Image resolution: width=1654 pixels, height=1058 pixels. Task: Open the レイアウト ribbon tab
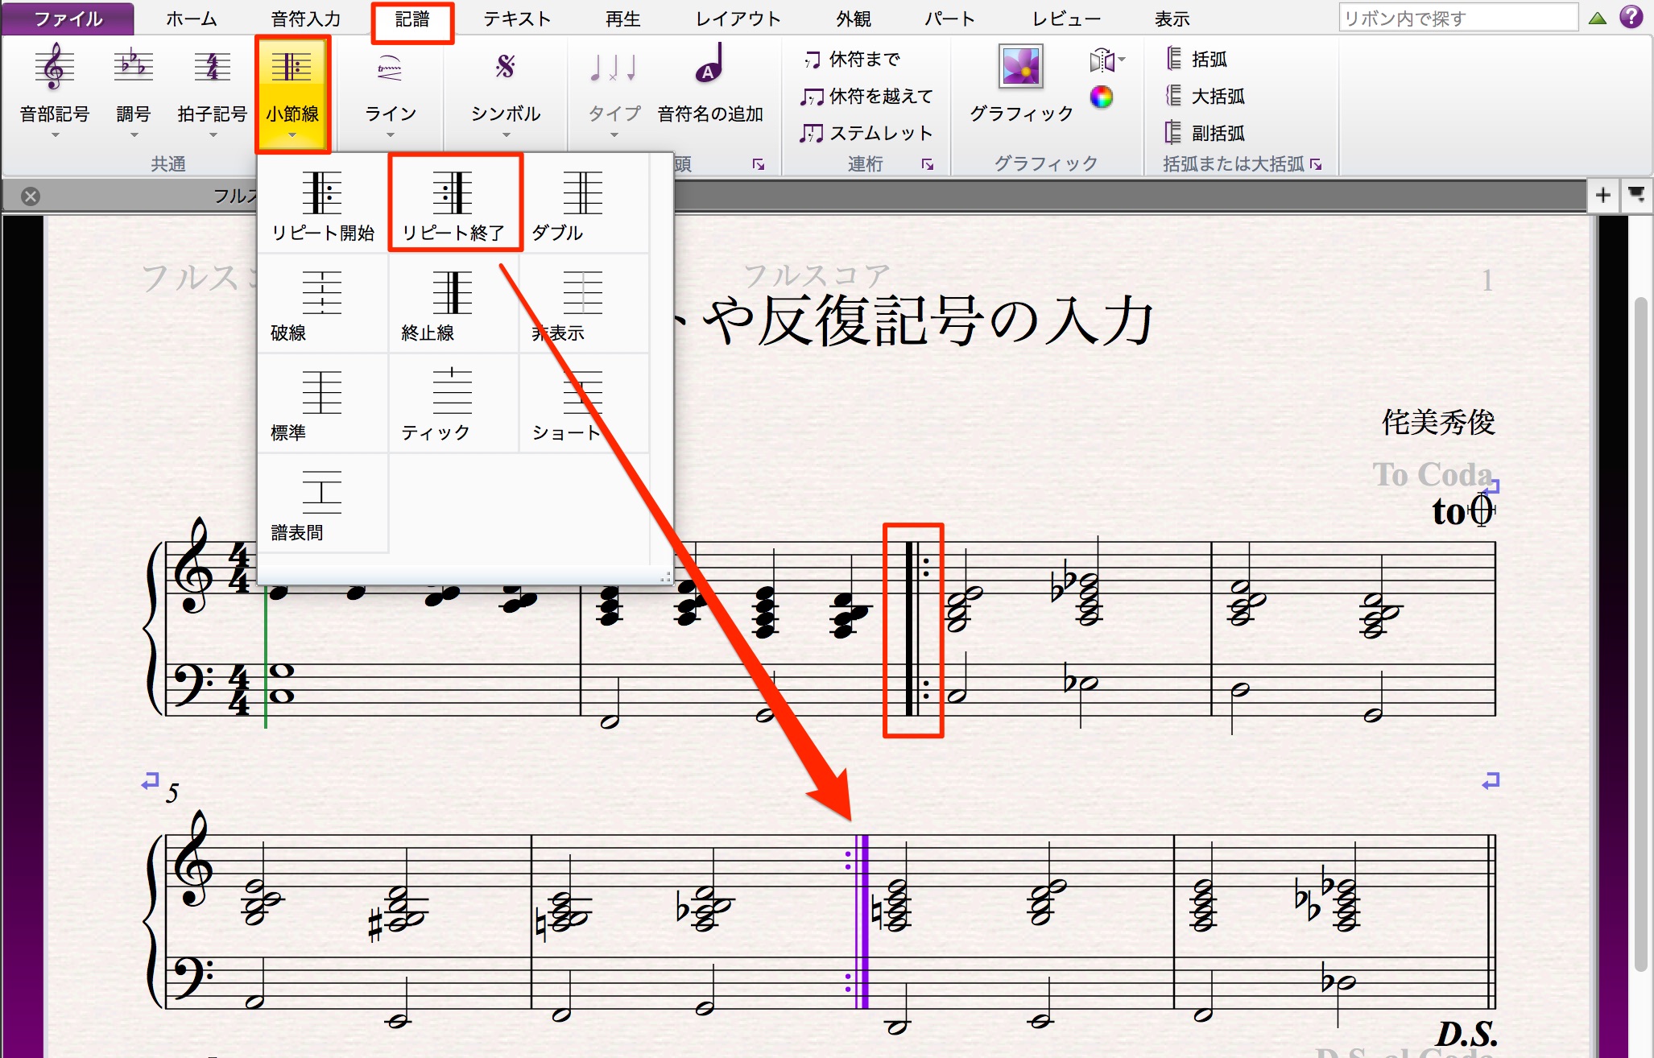[738, 19]
